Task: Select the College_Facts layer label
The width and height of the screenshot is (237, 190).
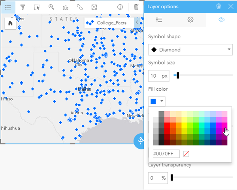Action: [x=111, y=23]
